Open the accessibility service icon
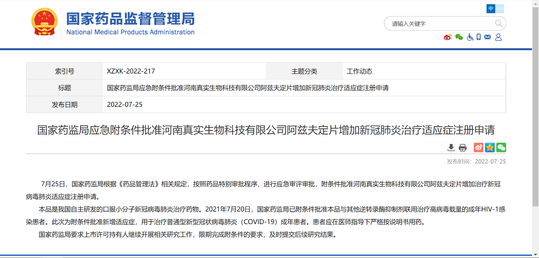The image size is (539, 258). point(470,37)
